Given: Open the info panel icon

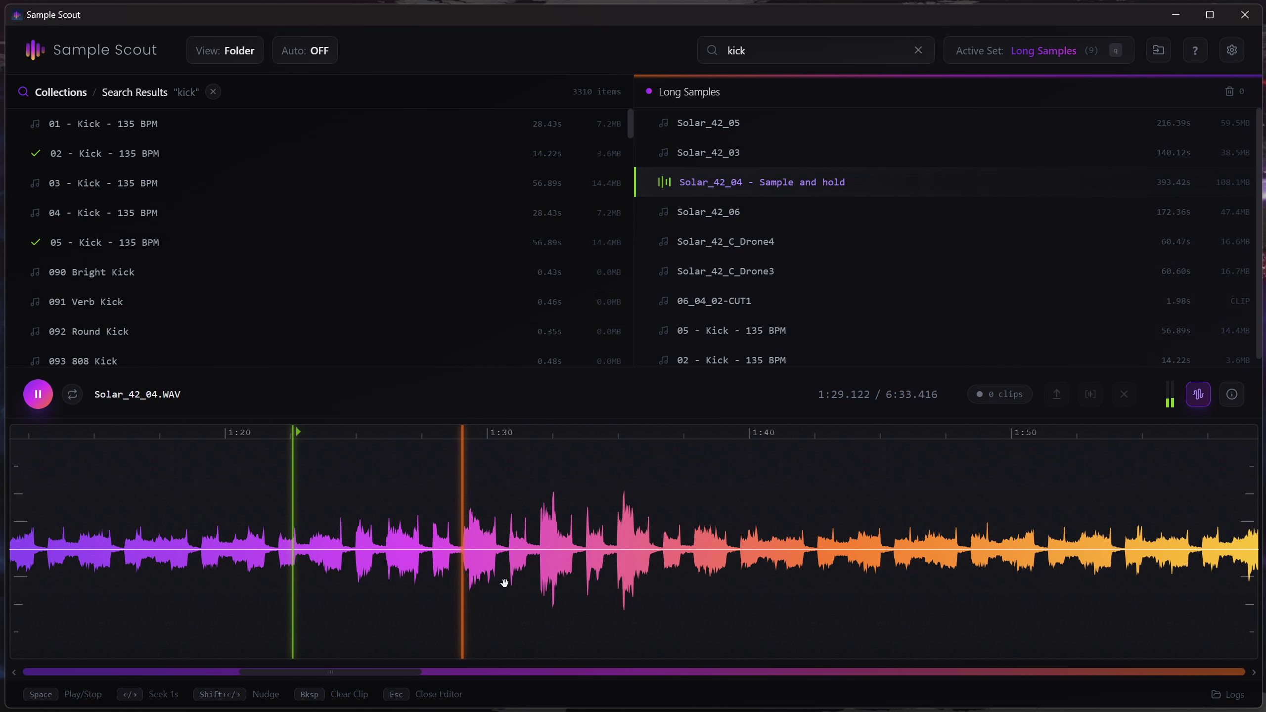Looking at the screenshot, I should point(1231,394).
